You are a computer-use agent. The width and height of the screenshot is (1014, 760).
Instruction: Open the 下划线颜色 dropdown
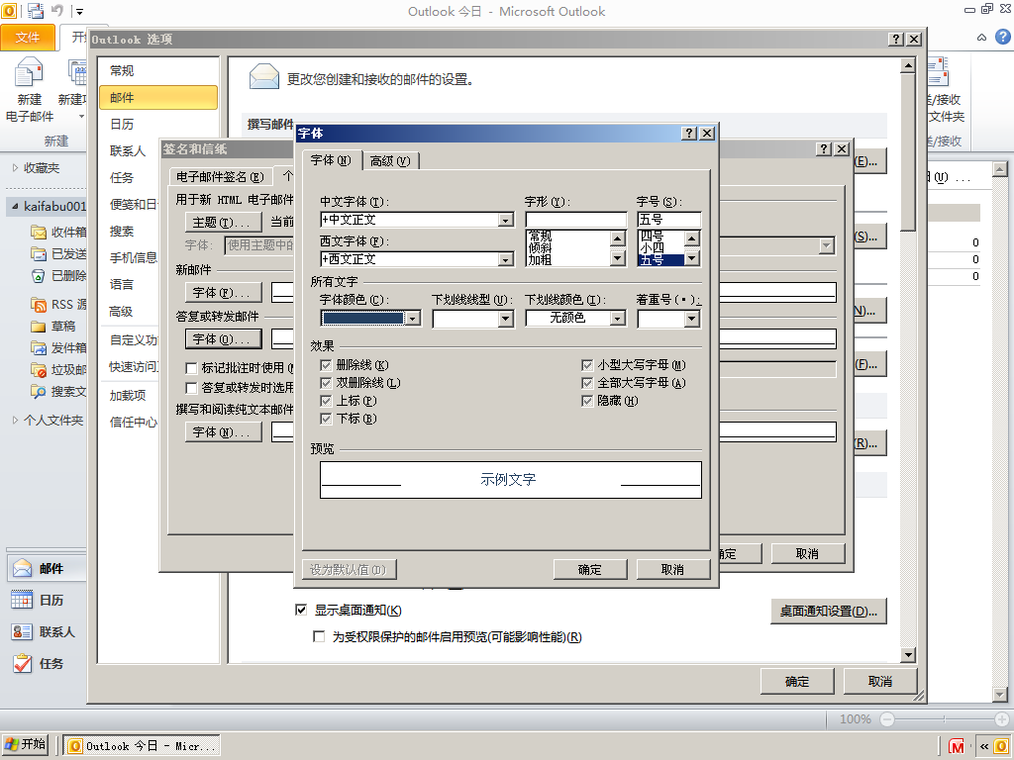[618, 319]
